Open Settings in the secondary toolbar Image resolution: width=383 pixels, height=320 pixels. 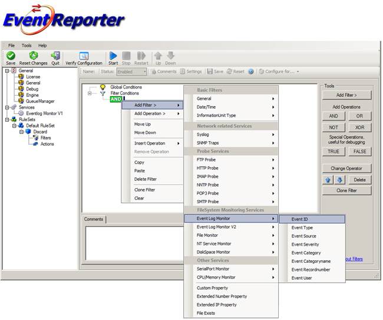coord(191,71)
